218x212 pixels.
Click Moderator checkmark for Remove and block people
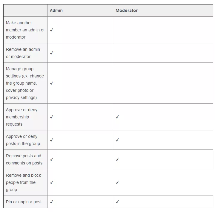tap(117, 182)
